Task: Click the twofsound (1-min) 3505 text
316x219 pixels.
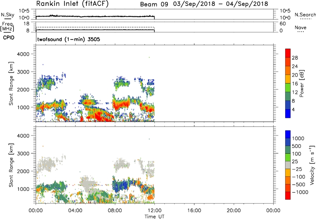Action: (x=68, y=39)
